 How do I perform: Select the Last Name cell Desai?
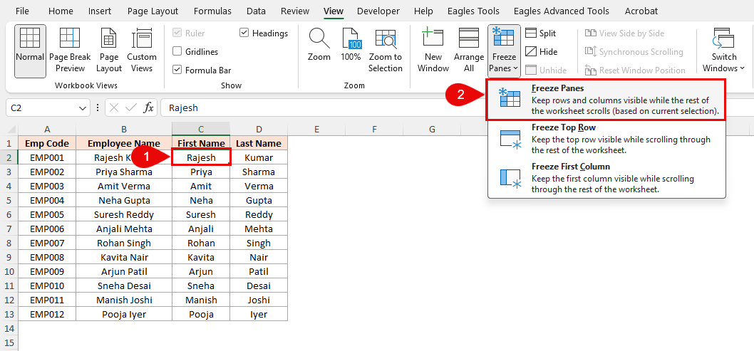click(x=259, y=285)
